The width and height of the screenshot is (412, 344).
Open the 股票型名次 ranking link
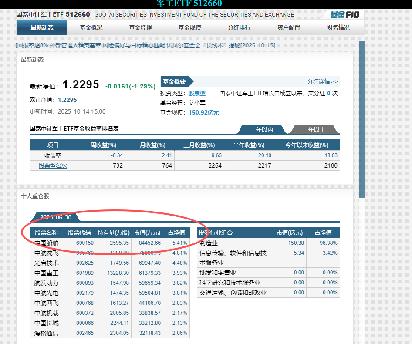point(53,165)
